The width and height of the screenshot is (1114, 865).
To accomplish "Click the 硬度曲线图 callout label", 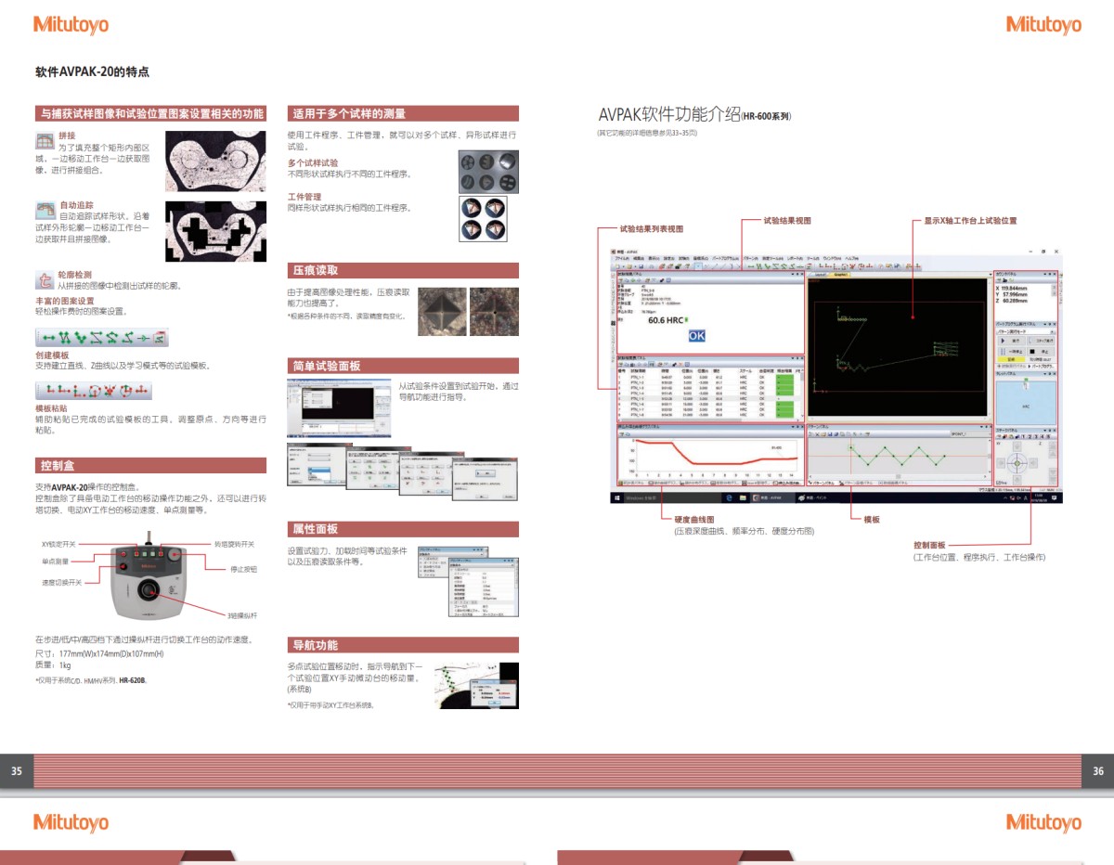I will (x=693, y=520).
